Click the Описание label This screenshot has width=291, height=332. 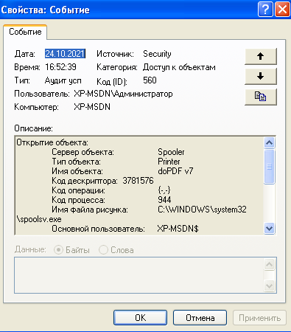pos(33,128)
